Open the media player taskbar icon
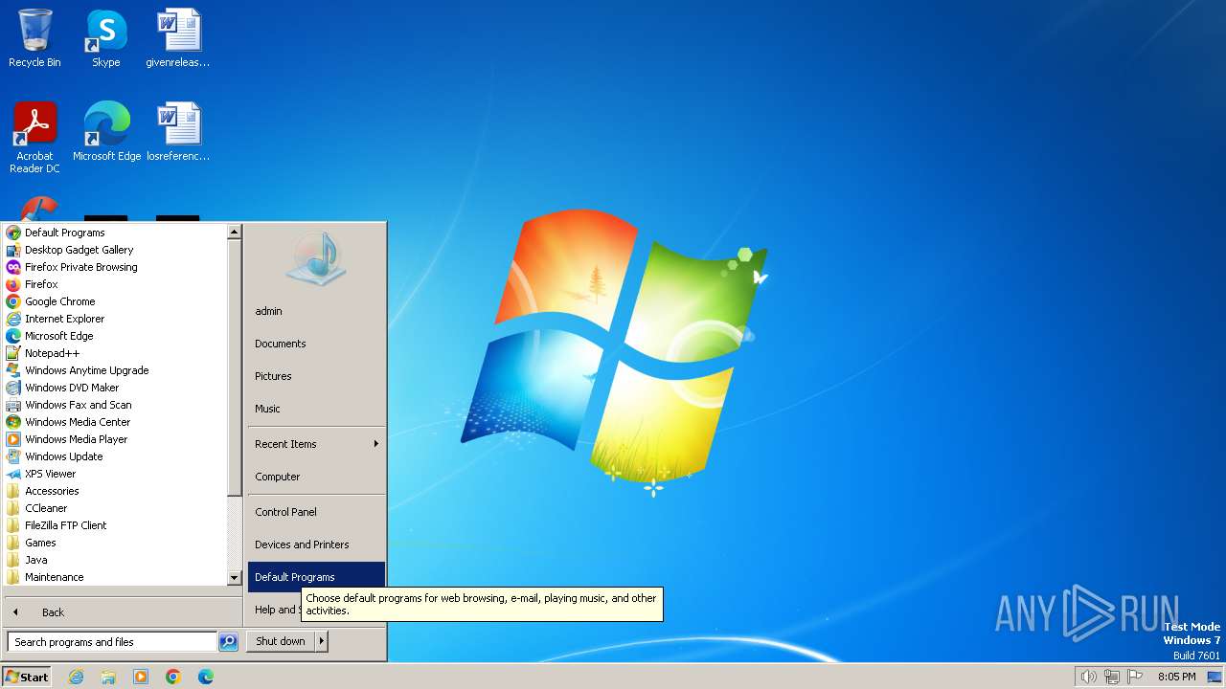1226x689 pixels. tap(141, 677)
